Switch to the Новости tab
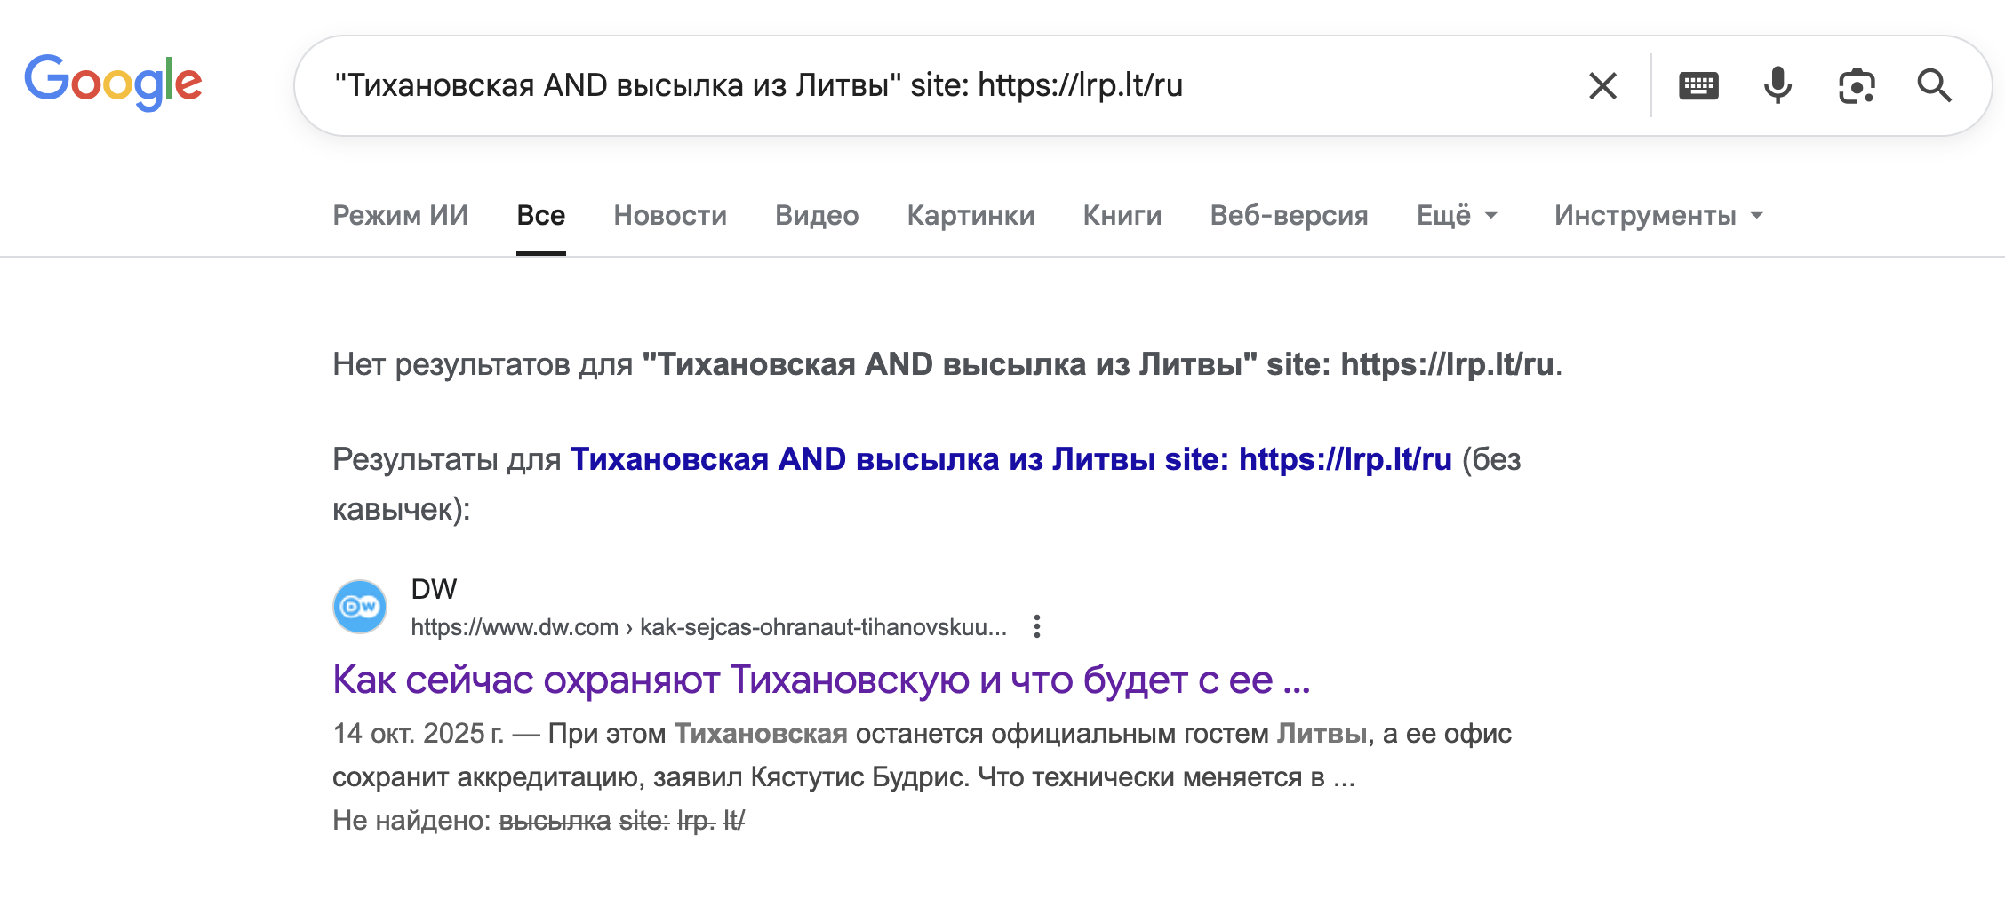 [x=670, y=215]
